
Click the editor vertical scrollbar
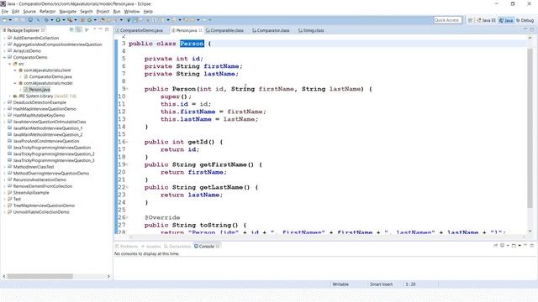pos(530,128)
